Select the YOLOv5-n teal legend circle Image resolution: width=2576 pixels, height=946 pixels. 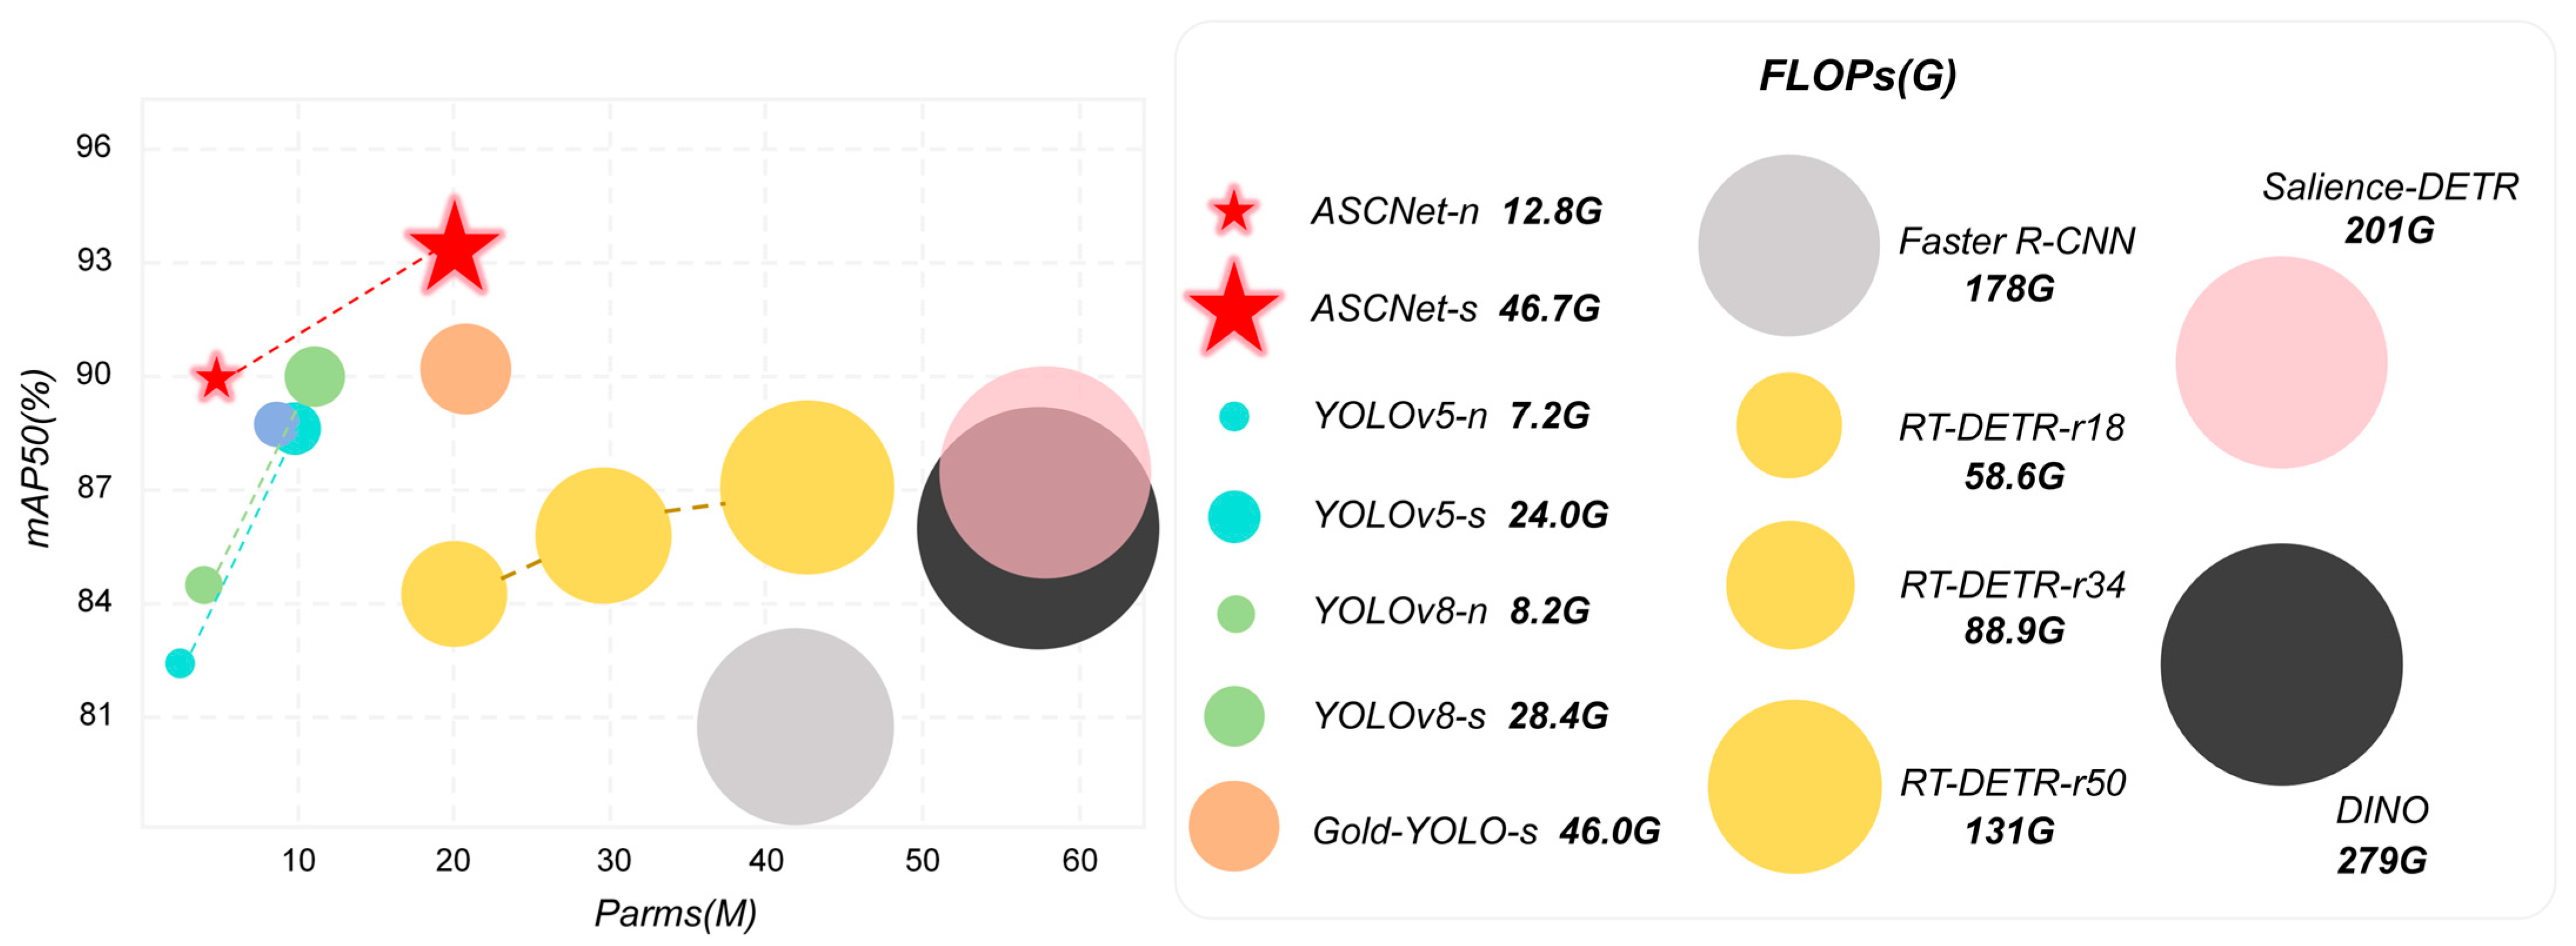[1234, 416]
